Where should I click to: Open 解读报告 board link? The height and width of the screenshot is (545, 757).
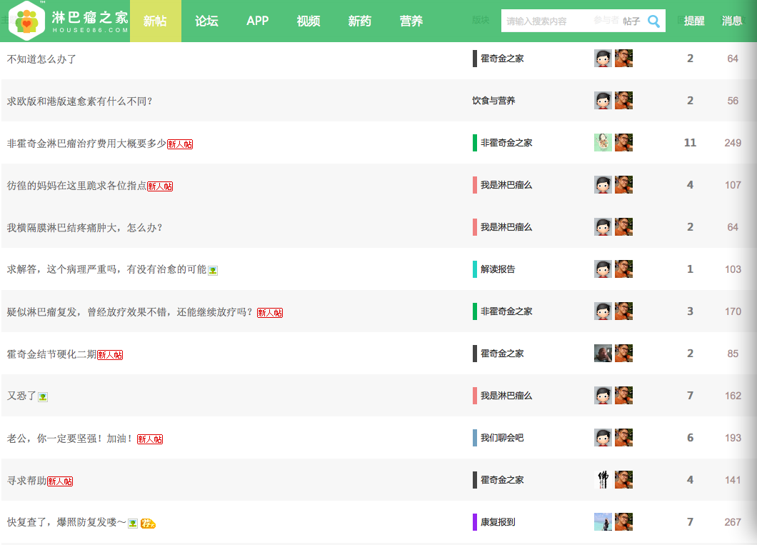tap(498, 269)
